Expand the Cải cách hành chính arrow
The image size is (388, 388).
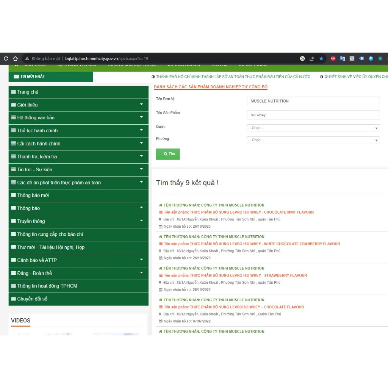(x=142, y=143)
